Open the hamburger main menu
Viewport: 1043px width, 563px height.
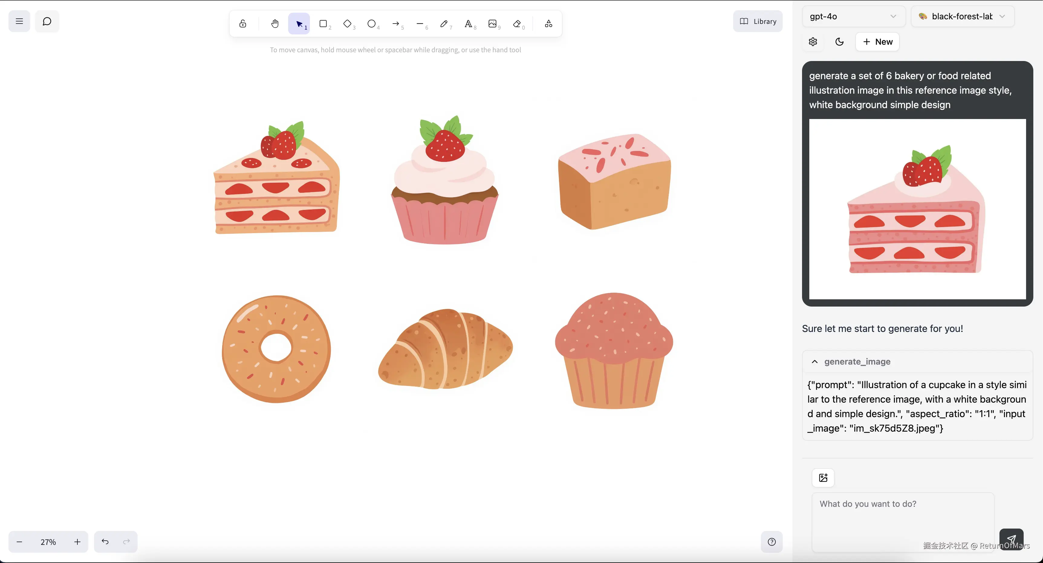[19, 21]
